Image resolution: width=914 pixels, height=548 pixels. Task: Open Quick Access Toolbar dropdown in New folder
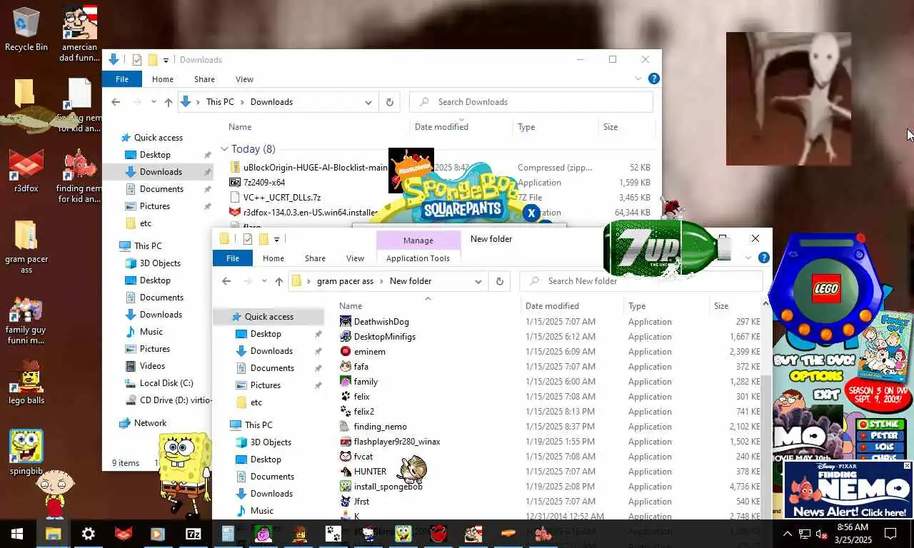click(x=276, y=239)
